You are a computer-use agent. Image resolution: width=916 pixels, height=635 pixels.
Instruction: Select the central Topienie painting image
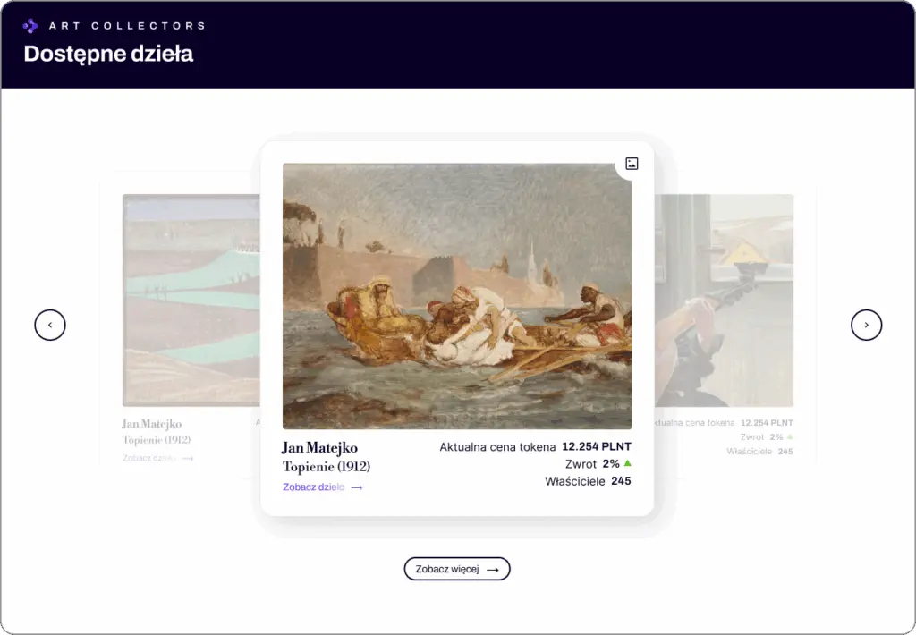pos(457,295)
